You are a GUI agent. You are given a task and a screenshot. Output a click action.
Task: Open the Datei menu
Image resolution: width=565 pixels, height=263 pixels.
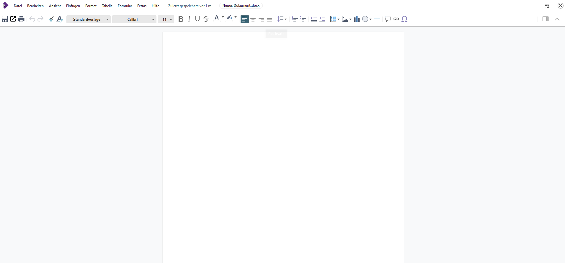click(x=18, y=6)
